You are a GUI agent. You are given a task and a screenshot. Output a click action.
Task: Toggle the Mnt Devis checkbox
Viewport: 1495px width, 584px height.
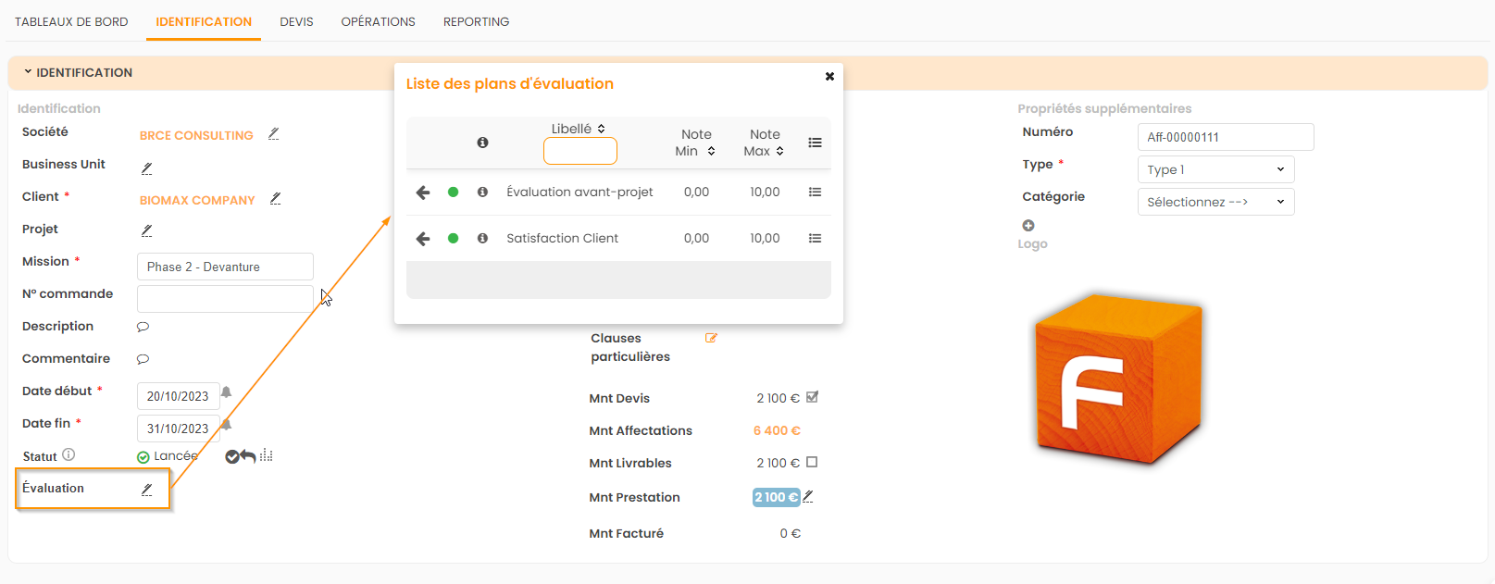pyautogui.click(x=812, y=398)
